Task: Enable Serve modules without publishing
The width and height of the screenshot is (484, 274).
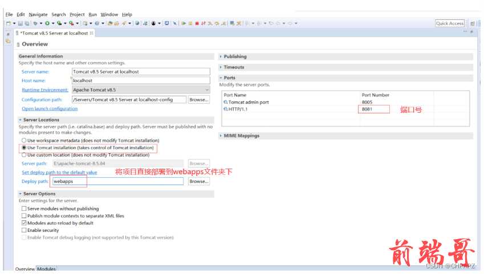Action: point(24,208)
